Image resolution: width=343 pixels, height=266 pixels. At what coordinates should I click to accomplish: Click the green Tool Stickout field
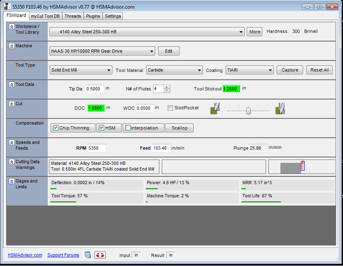point(231,89)
